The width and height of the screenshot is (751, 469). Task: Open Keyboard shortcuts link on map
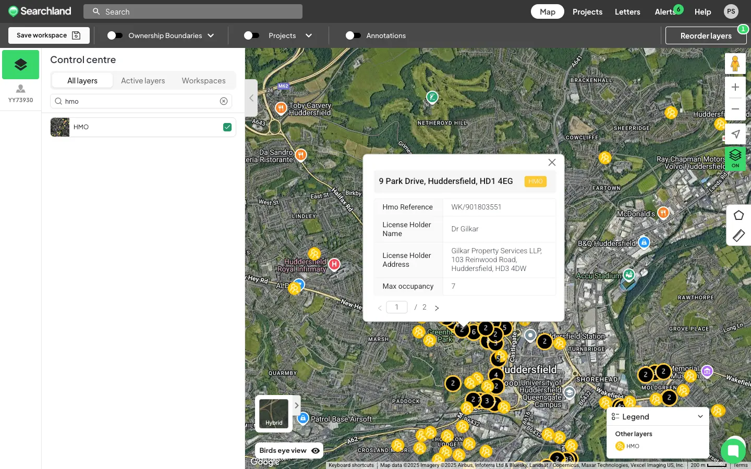point(351,465)
